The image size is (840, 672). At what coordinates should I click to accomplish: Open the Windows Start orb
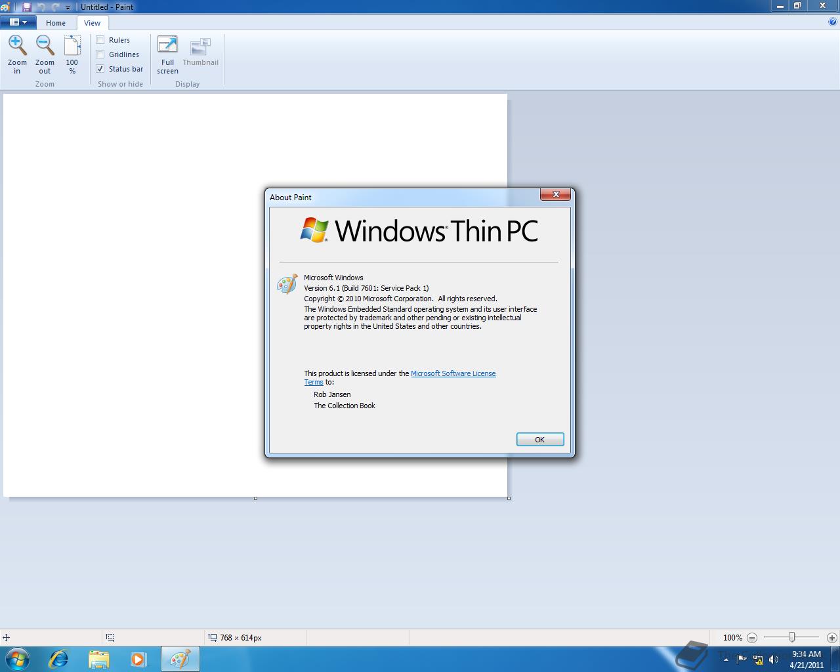(18, 659)
